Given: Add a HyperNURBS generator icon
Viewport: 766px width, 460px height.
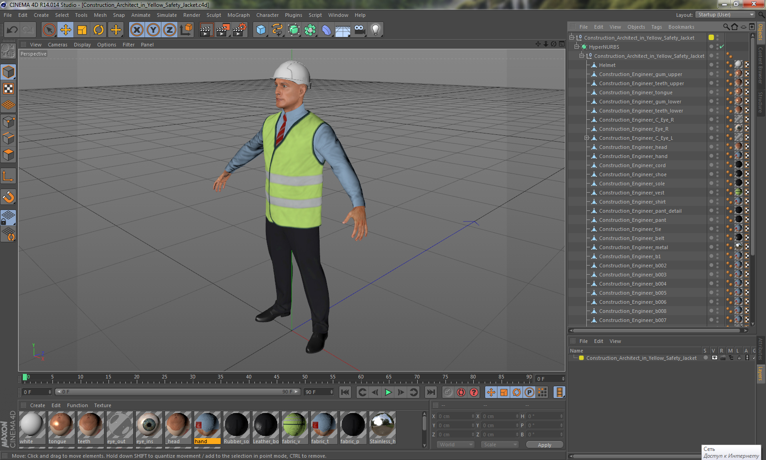Looking at the screenshot, I should click(294, 30).
